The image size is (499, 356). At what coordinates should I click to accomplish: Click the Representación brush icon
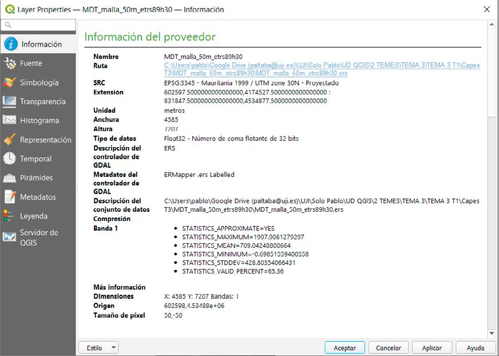pos(10,140)
